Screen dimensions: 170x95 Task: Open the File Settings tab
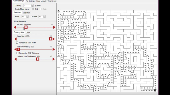tap(30, 1)
